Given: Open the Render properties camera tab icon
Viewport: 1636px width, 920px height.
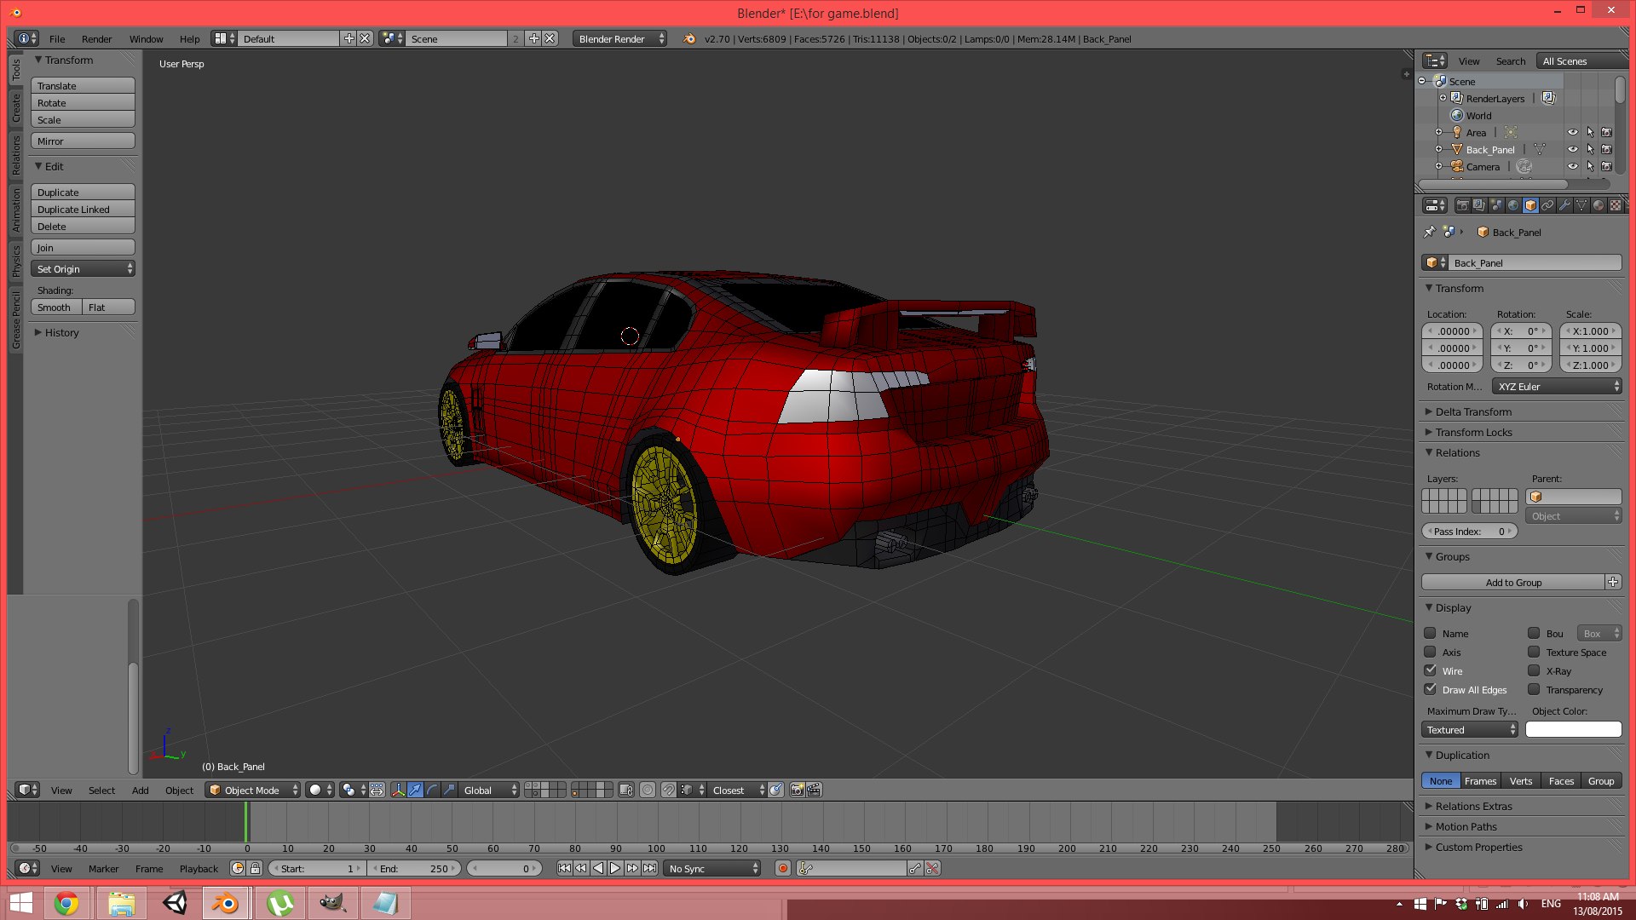Looking at the screenshot, I should 1462,205.
